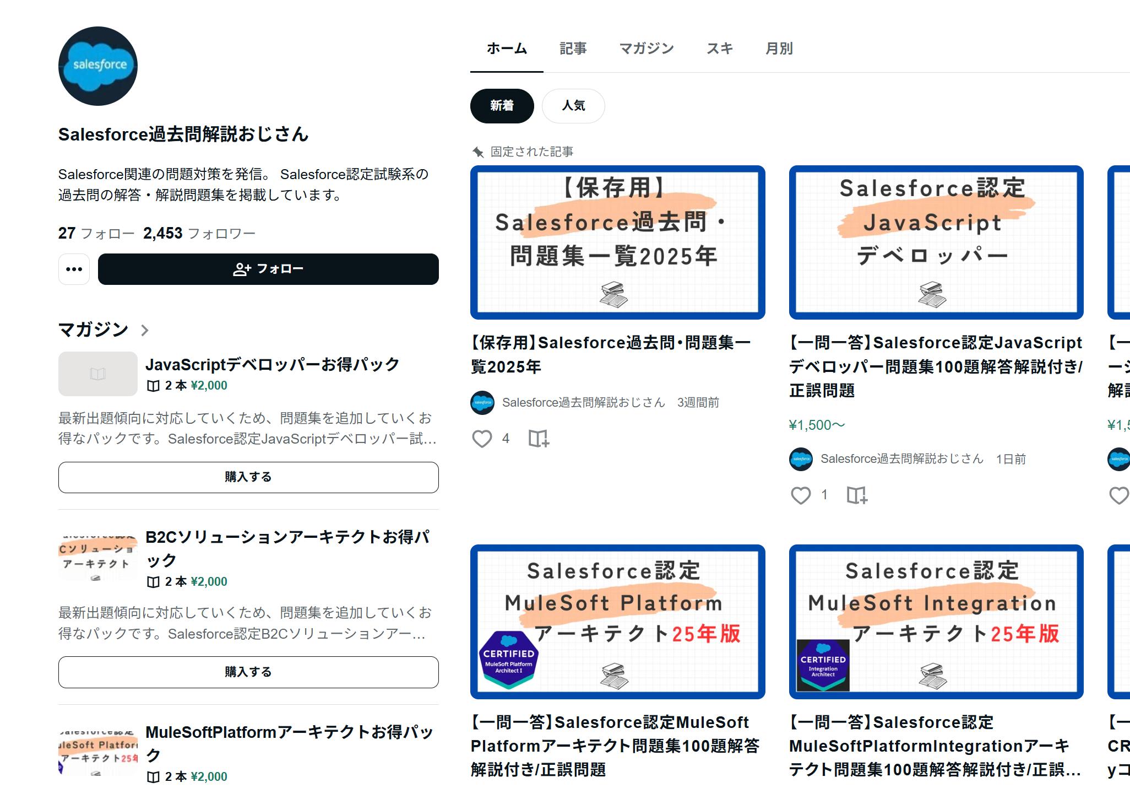
Task: Open the 月別 tab
Action: tap(779, 48)
